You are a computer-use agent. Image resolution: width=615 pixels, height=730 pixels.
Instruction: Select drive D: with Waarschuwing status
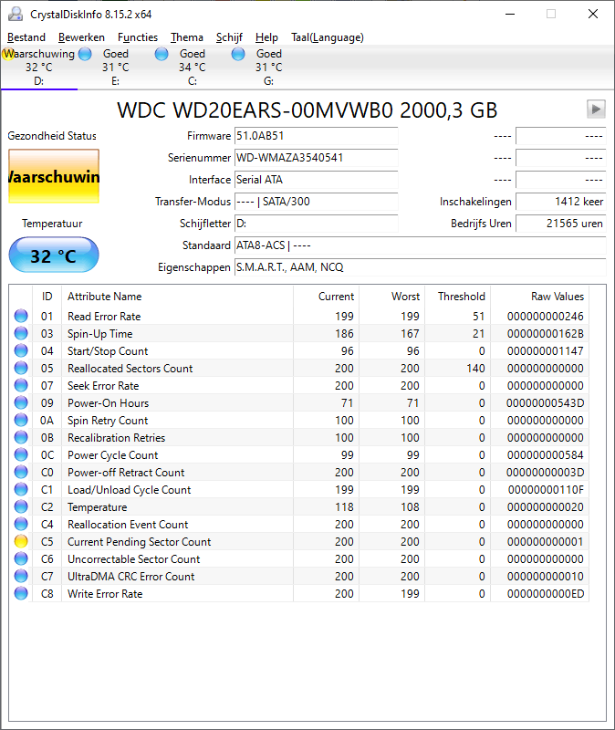[39, 67]
